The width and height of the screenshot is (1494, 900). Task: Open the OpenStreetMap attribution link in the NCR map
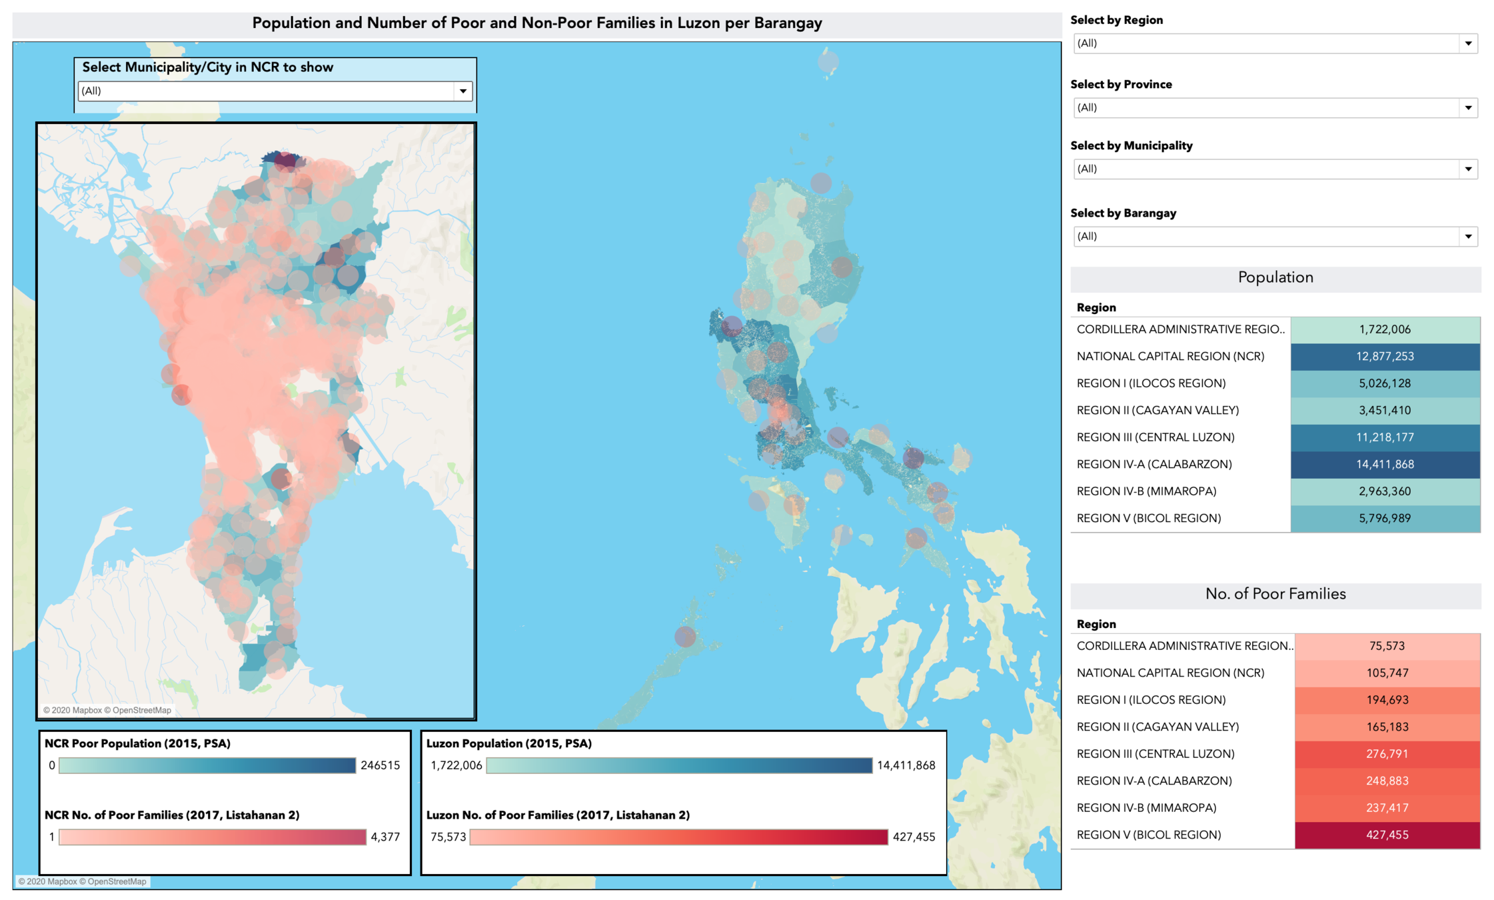coord(141,711)
